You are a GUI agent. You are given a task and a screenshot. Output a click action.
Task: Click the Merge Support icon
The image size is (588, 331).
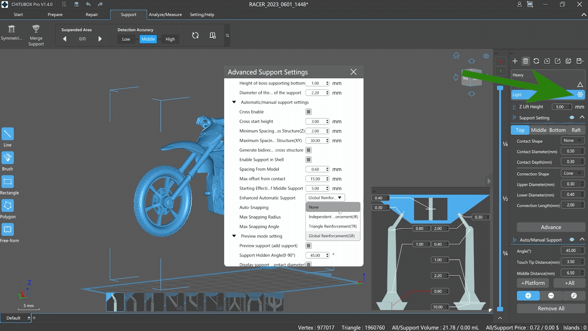[x=36, y=29]
